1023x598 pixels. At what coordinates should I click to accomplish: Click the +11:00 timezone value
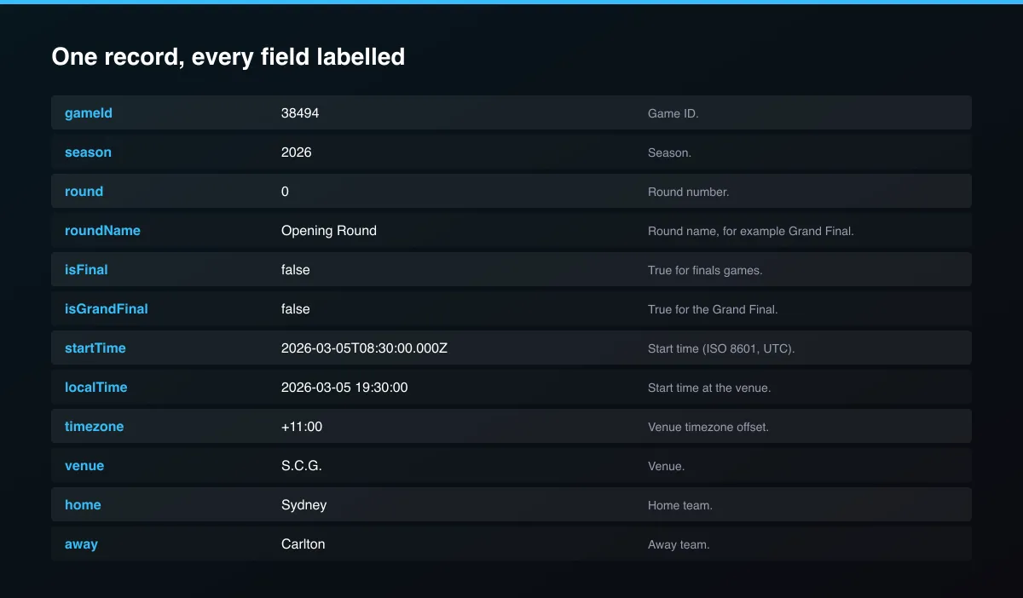[302, 427]
